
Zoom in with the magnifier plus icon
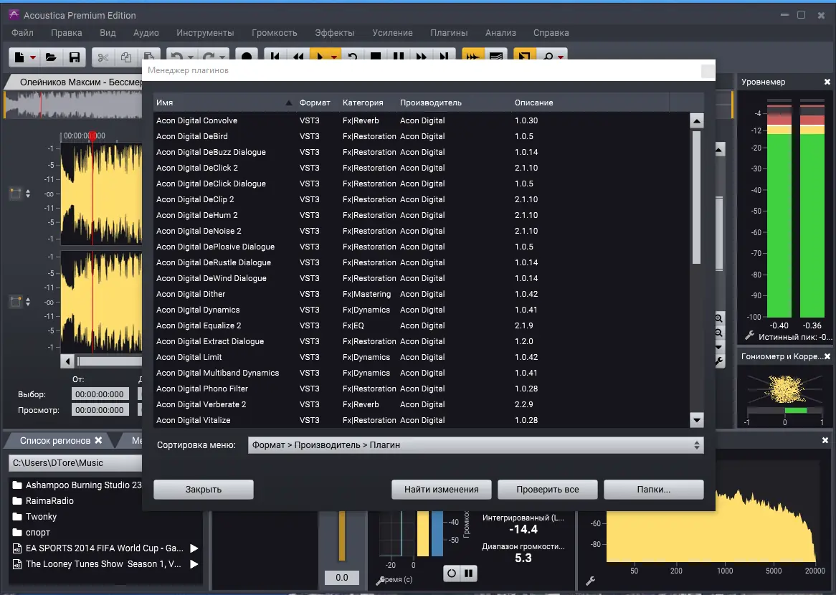point(718,318)
